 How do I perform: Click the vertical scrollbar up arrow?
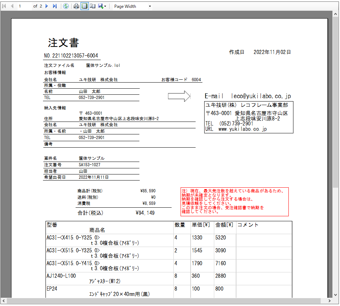coord(335,14)
